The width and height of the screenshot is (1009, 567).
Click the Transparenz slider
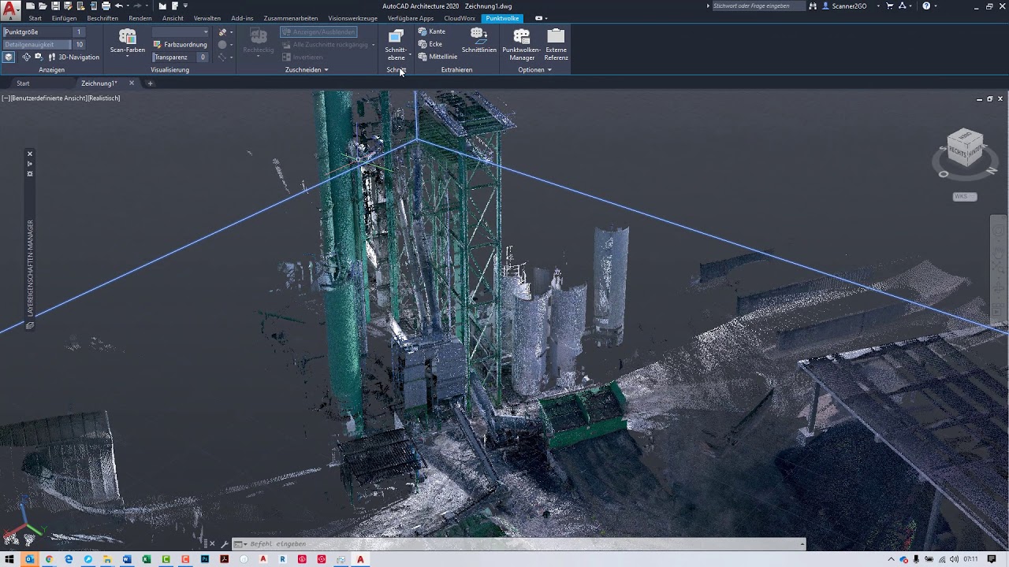coord(173,57)
